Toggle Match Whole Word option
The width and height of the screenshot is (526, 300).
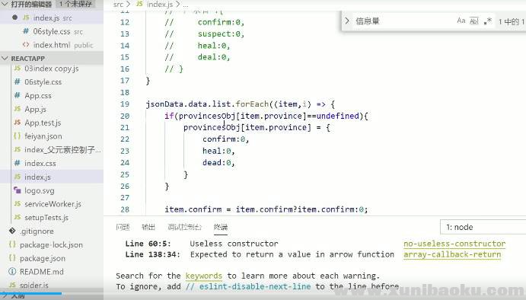(474, 21)
